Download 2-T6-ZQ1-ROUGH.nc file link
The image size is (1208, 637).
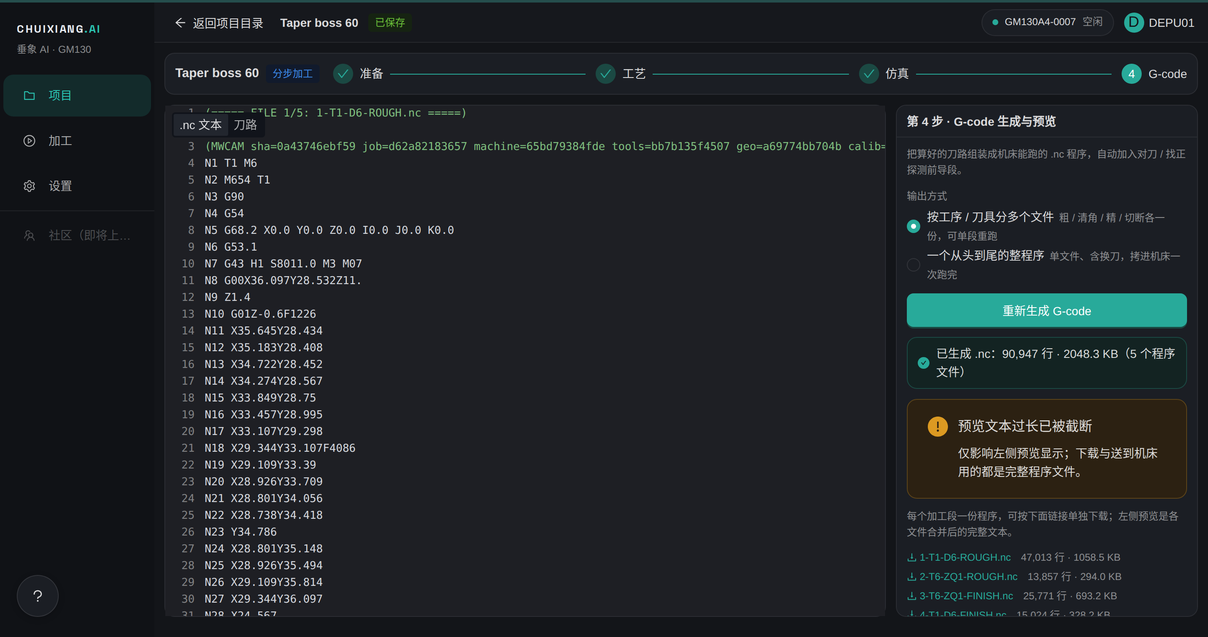[x=968, y=577]
